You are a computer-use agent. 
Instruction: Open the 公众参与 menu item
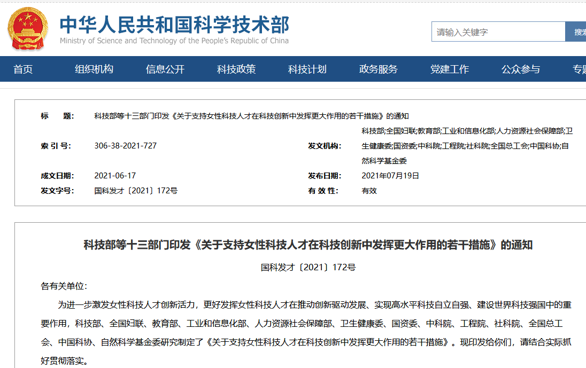[x=521, y=69]
